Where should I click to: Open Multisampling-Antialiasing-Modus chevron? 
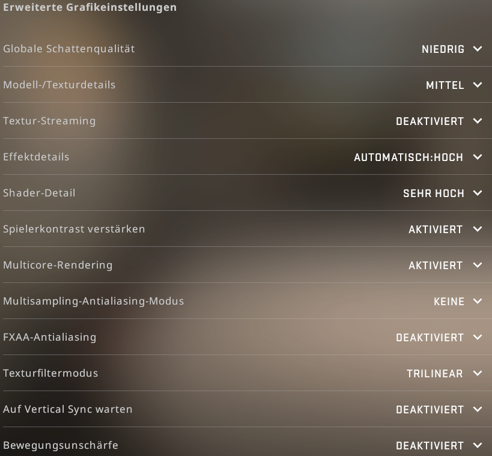pos(478,301)
